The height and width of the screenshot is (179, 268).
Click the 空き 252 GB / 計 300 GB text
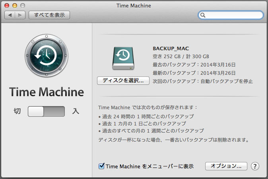click(x=181, y=57)
